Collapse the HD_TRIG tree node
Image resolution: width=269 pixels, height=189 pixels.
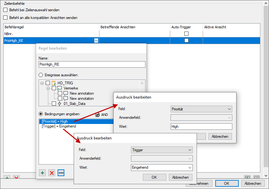(x=42, y=83)
